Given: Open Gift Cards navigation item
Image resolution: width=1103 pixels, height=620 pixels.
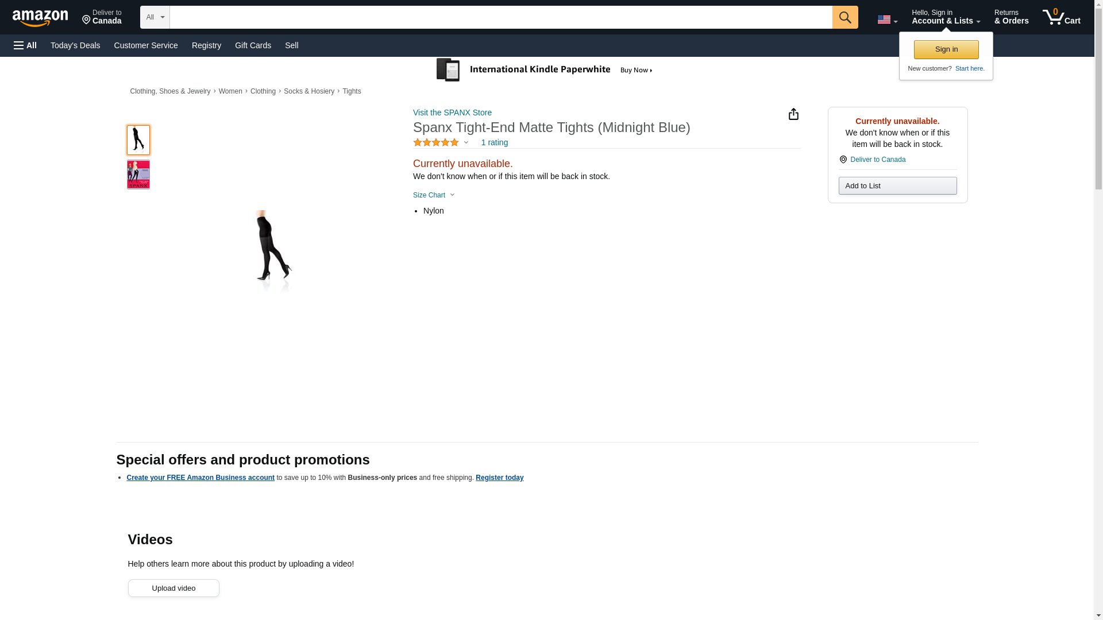Looking at the screenshot, I should point(253,45).
